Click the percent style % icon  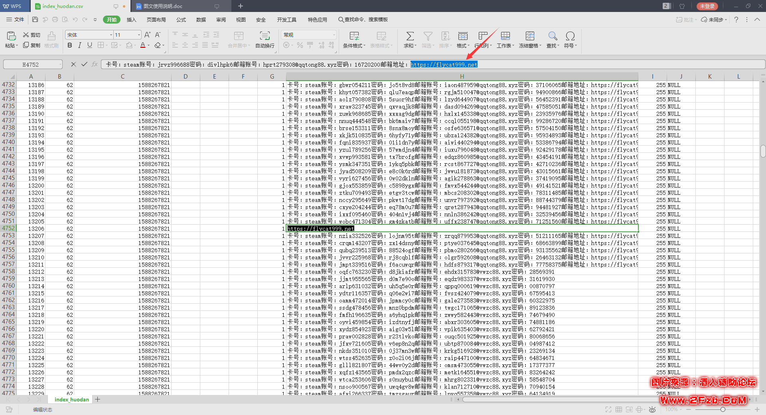point(300,45)
